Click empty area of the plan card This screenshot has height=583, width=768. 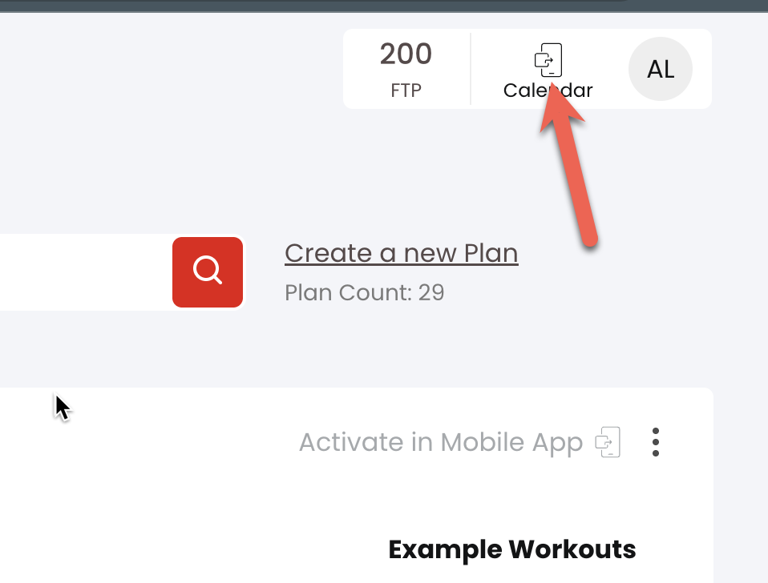(196, 489)
